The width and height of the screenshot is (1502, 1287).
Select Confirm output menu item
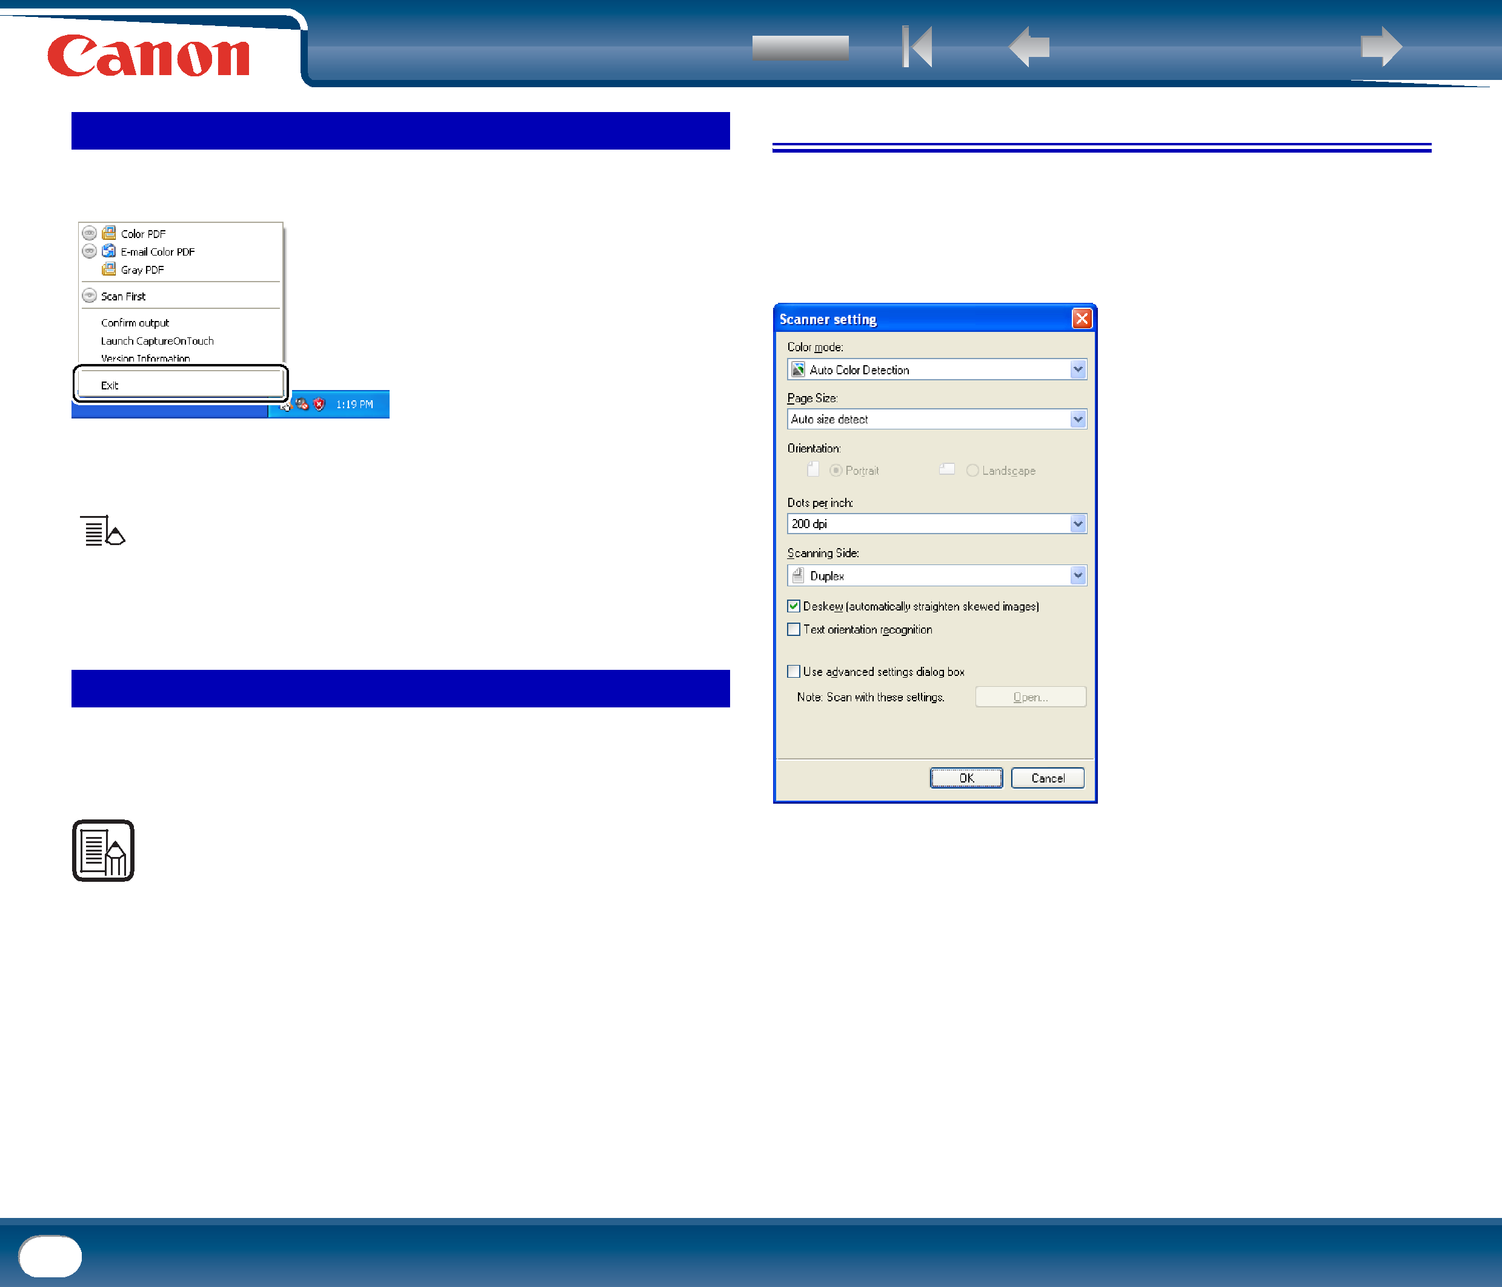tap(135, 322)
